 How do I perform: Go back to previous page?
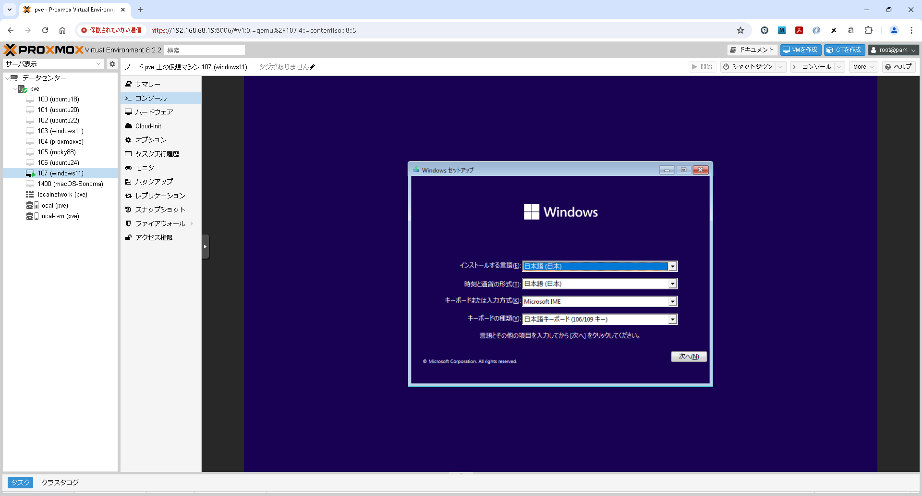[x=11, y=30]
